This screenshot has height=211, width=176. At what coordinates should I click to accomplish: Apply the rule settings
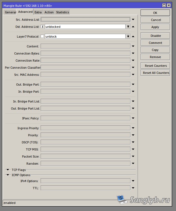155,27
